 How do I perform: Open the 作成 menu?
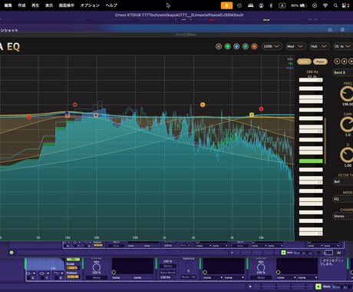pyautogui.click(x=21, y=5)
